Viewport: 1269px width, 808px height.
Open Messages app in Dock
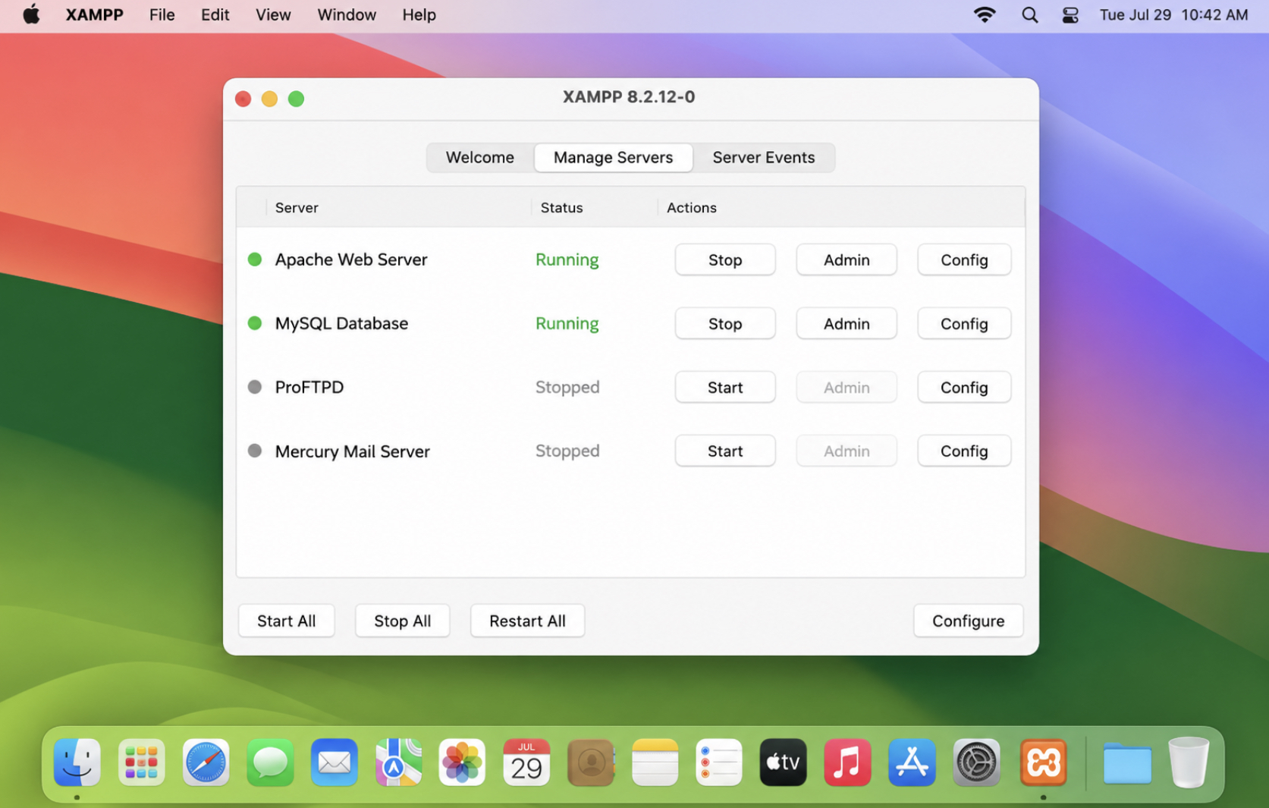[x=270, y=762]
